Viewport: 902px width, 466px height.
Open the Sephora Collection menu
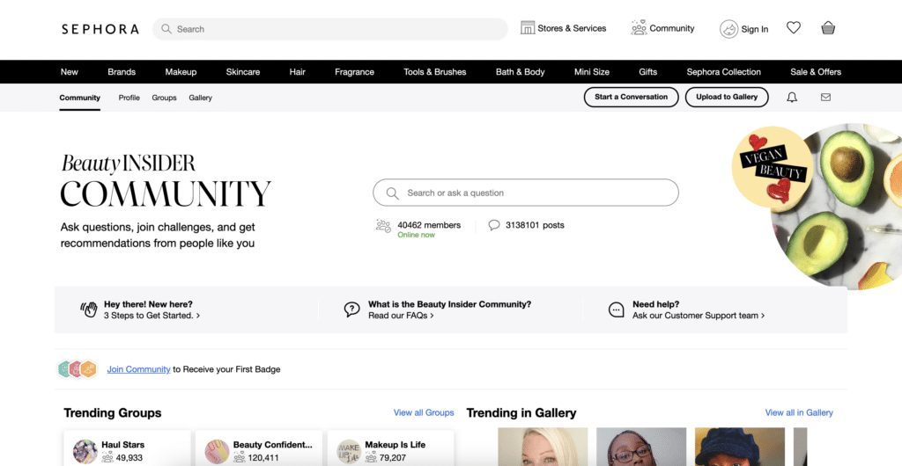pos(724,72)
